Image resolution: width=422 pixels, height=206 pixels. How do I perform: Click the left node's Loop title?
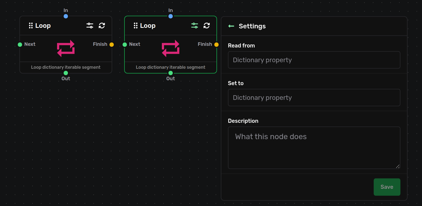[x=43, y=26]
